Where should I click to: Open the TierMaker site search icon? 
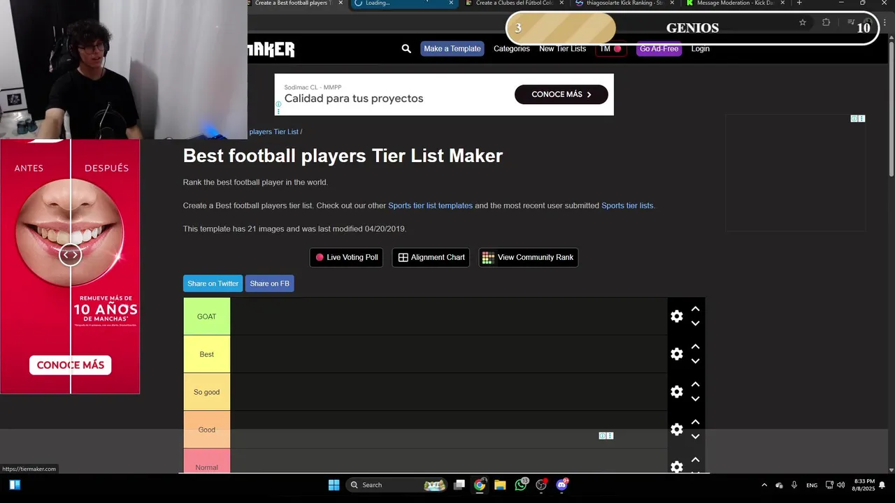[406, 49]
